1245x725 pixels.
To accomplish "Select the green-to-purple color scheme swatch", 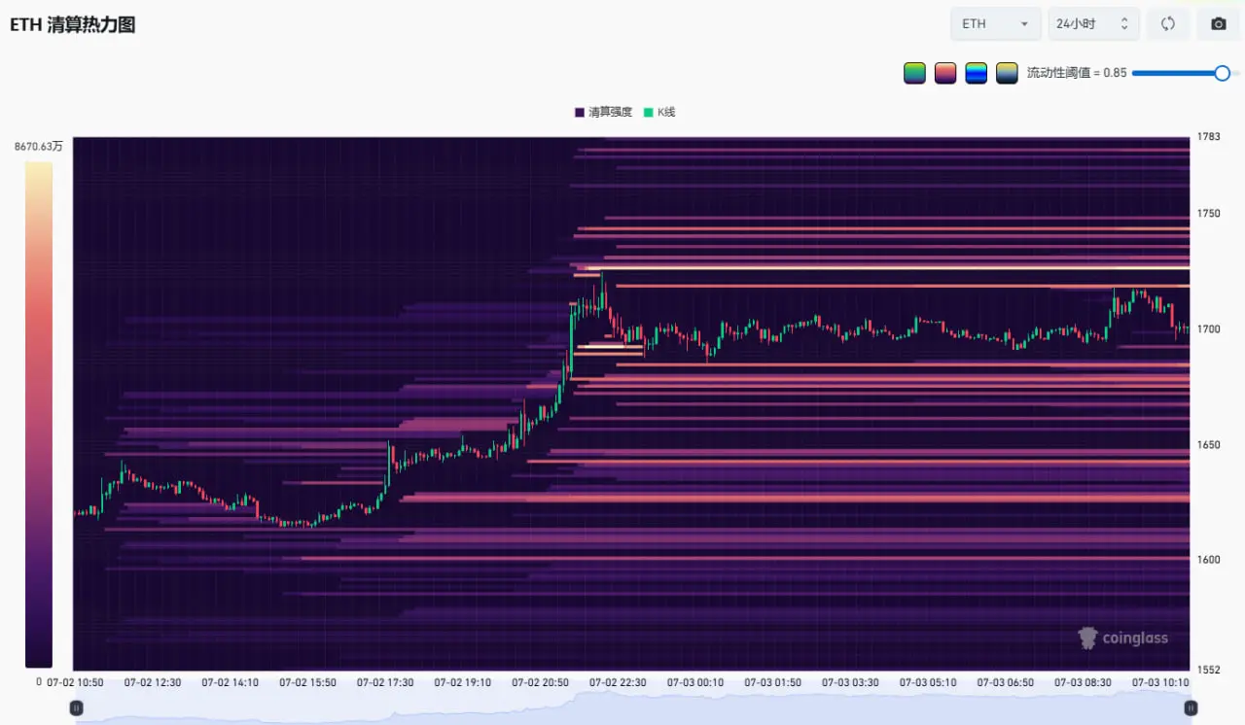I will pos(914,73).
